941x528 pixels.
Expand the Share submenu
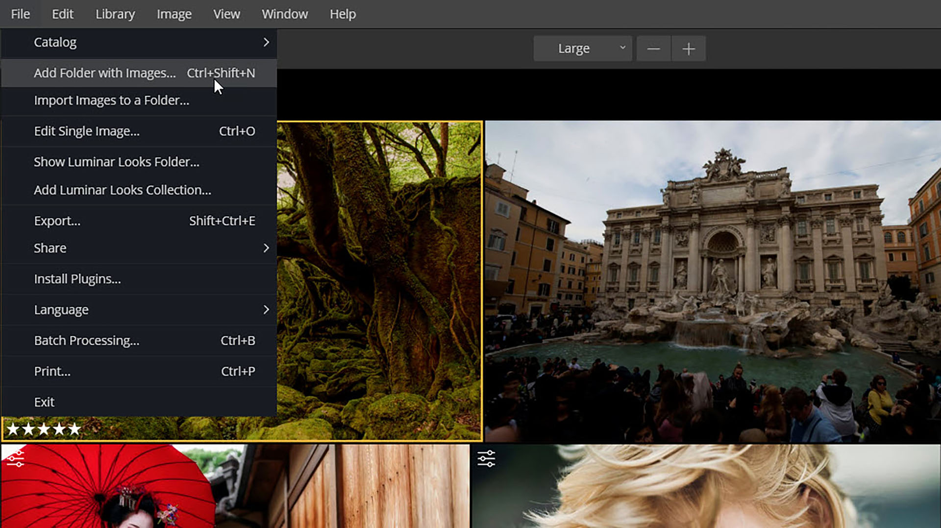pos(139,248)
